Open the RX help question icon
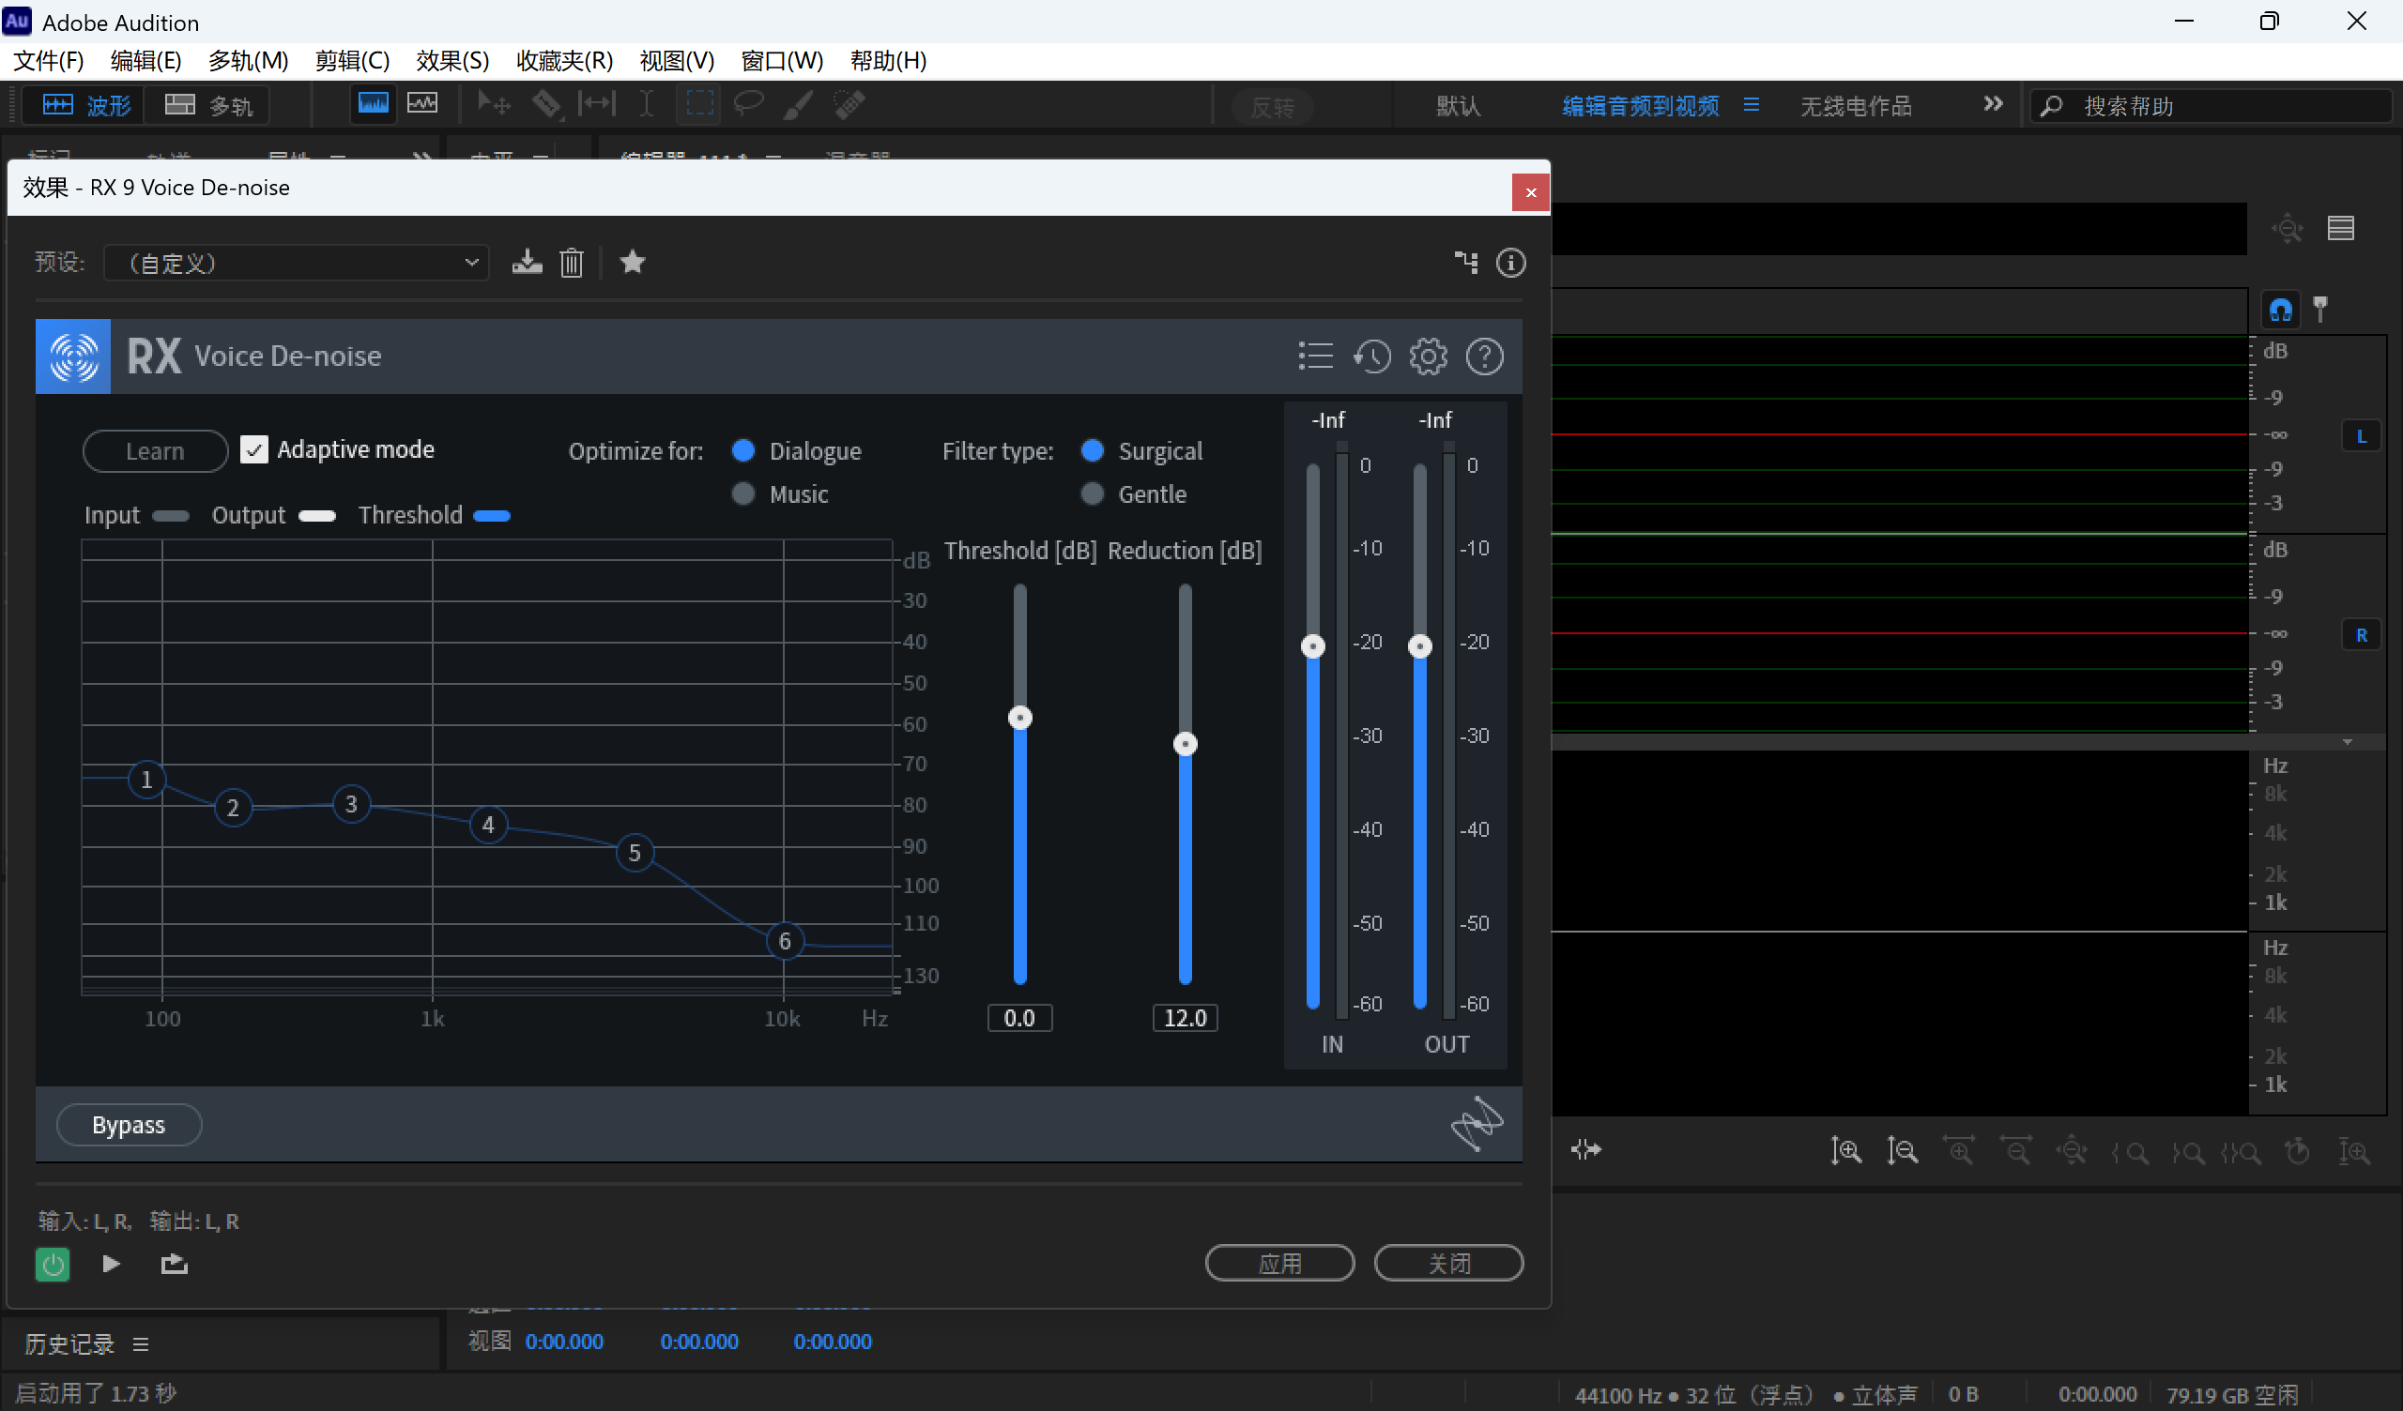Viewport: 2403px width, 1411px height. click(1485, 357)
